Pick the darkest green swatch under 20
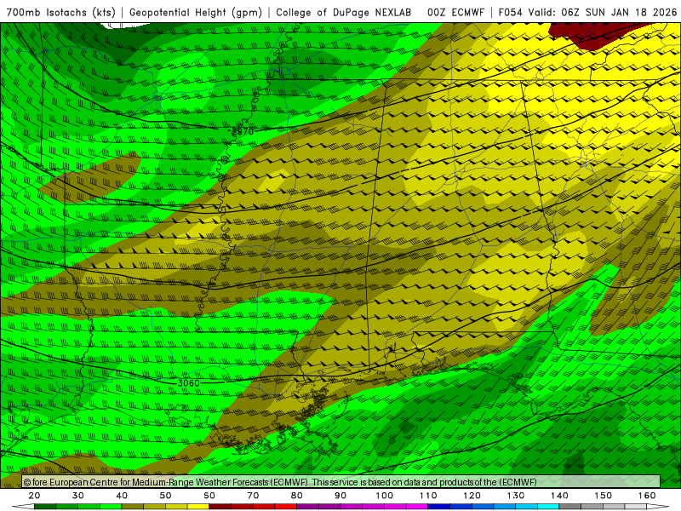The width and height of the screenshot is (681, 511). coord(45,507)
